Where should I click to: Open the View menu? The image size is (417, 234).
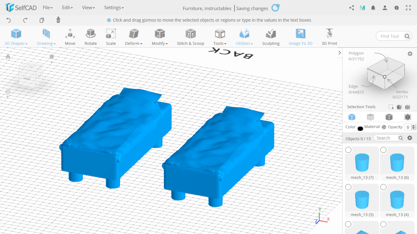click(89, 8)
